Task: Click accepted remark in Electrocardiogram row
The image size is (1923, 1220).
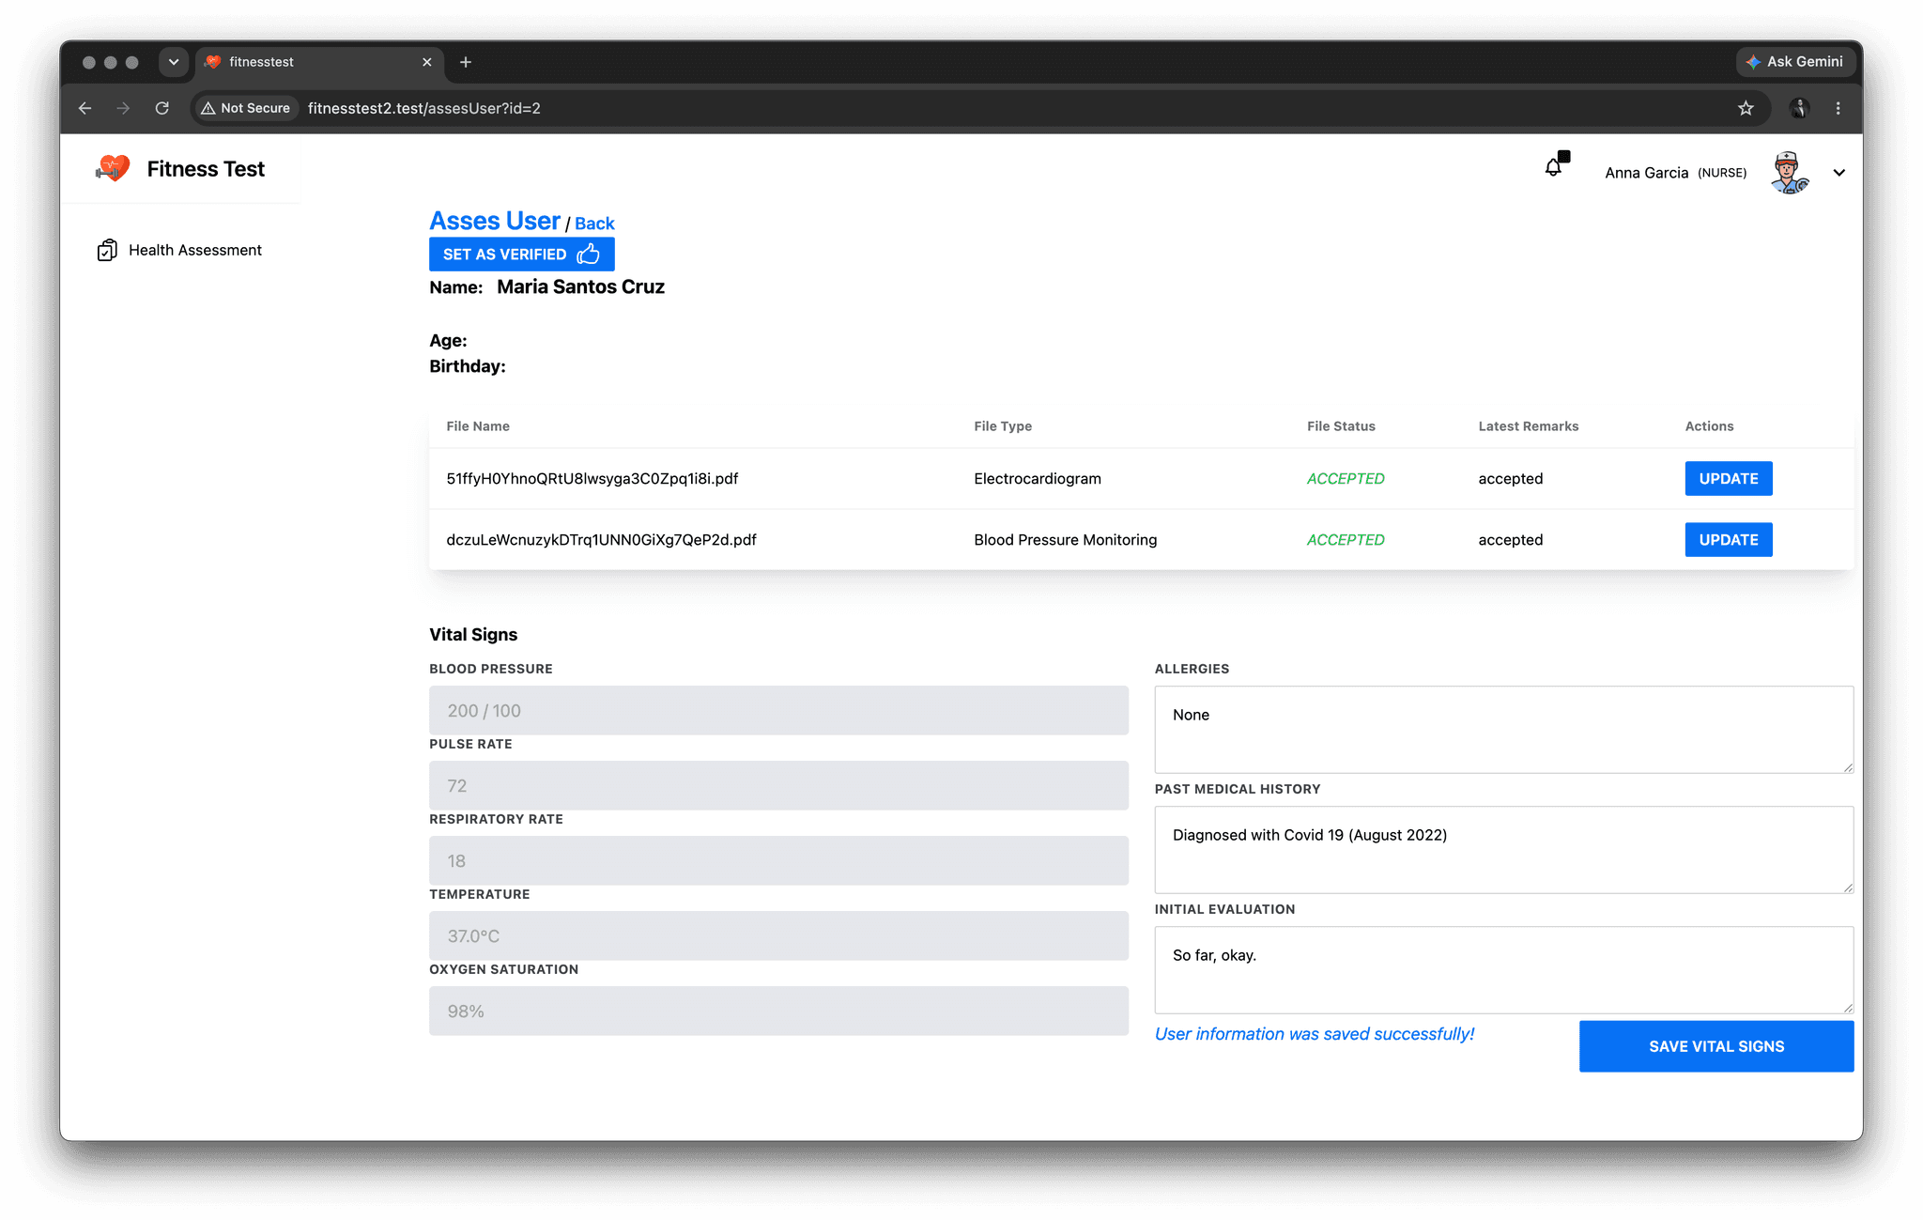Action: pyautogui.click(x=1510, y=478)
